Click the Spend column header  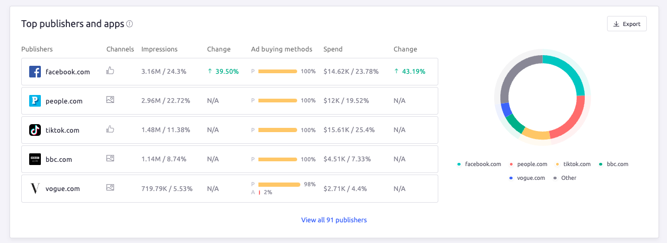tap(333, 49)
